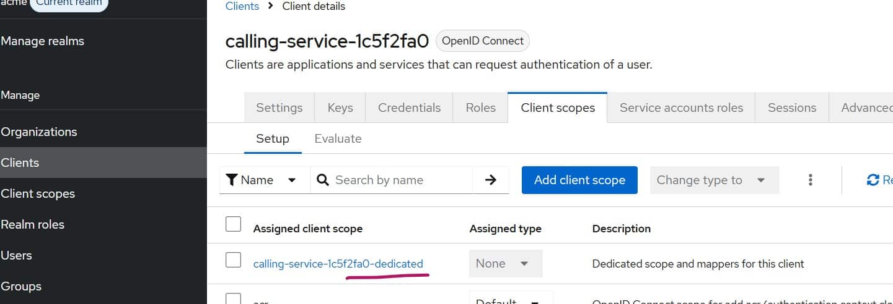Switch to the Evaluate sub-tab

pyautogui.click(x=338, y=138)
